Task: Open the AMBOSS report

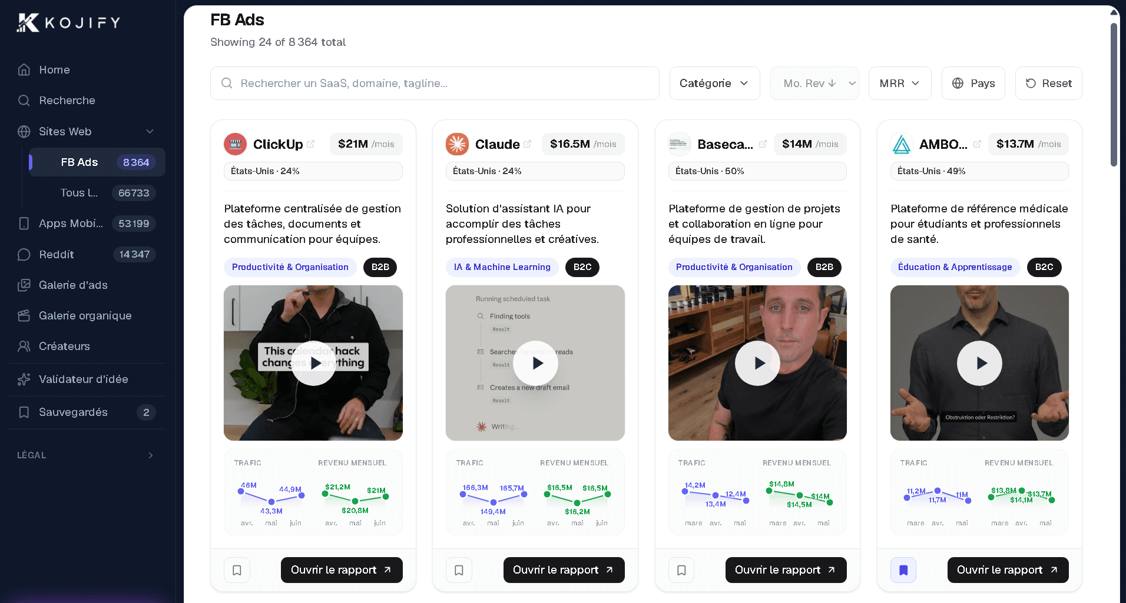Action: point(1008,570)
